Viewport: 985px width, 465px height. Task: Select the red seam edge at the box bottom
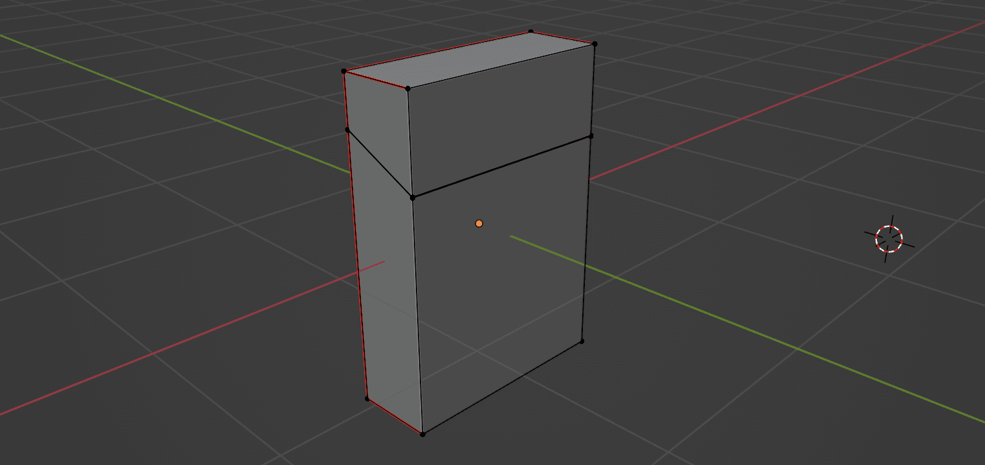(394, 416)
